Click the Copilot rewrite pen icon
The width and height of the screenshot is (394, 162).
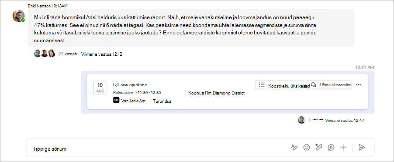tap(318, 148)
